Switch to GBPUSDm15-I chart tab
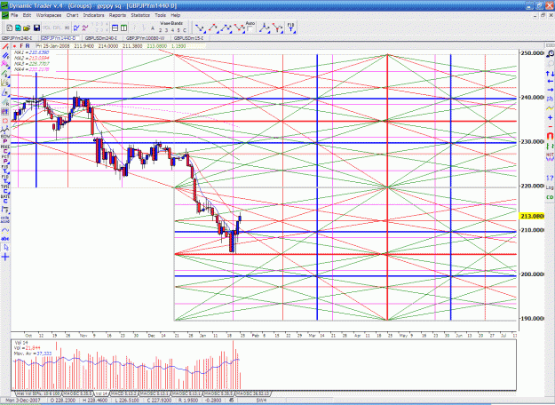The image size is (555, 405). [187, 38]
